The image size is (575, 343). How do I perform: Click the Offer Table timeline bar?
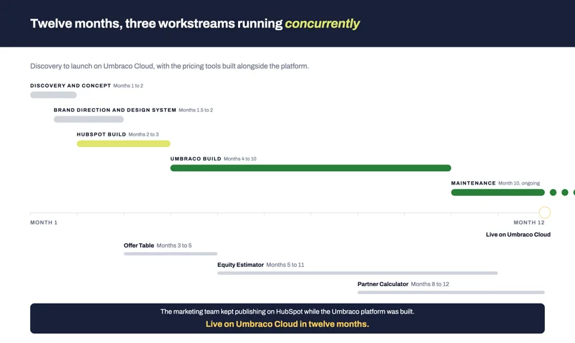(170, 254)
